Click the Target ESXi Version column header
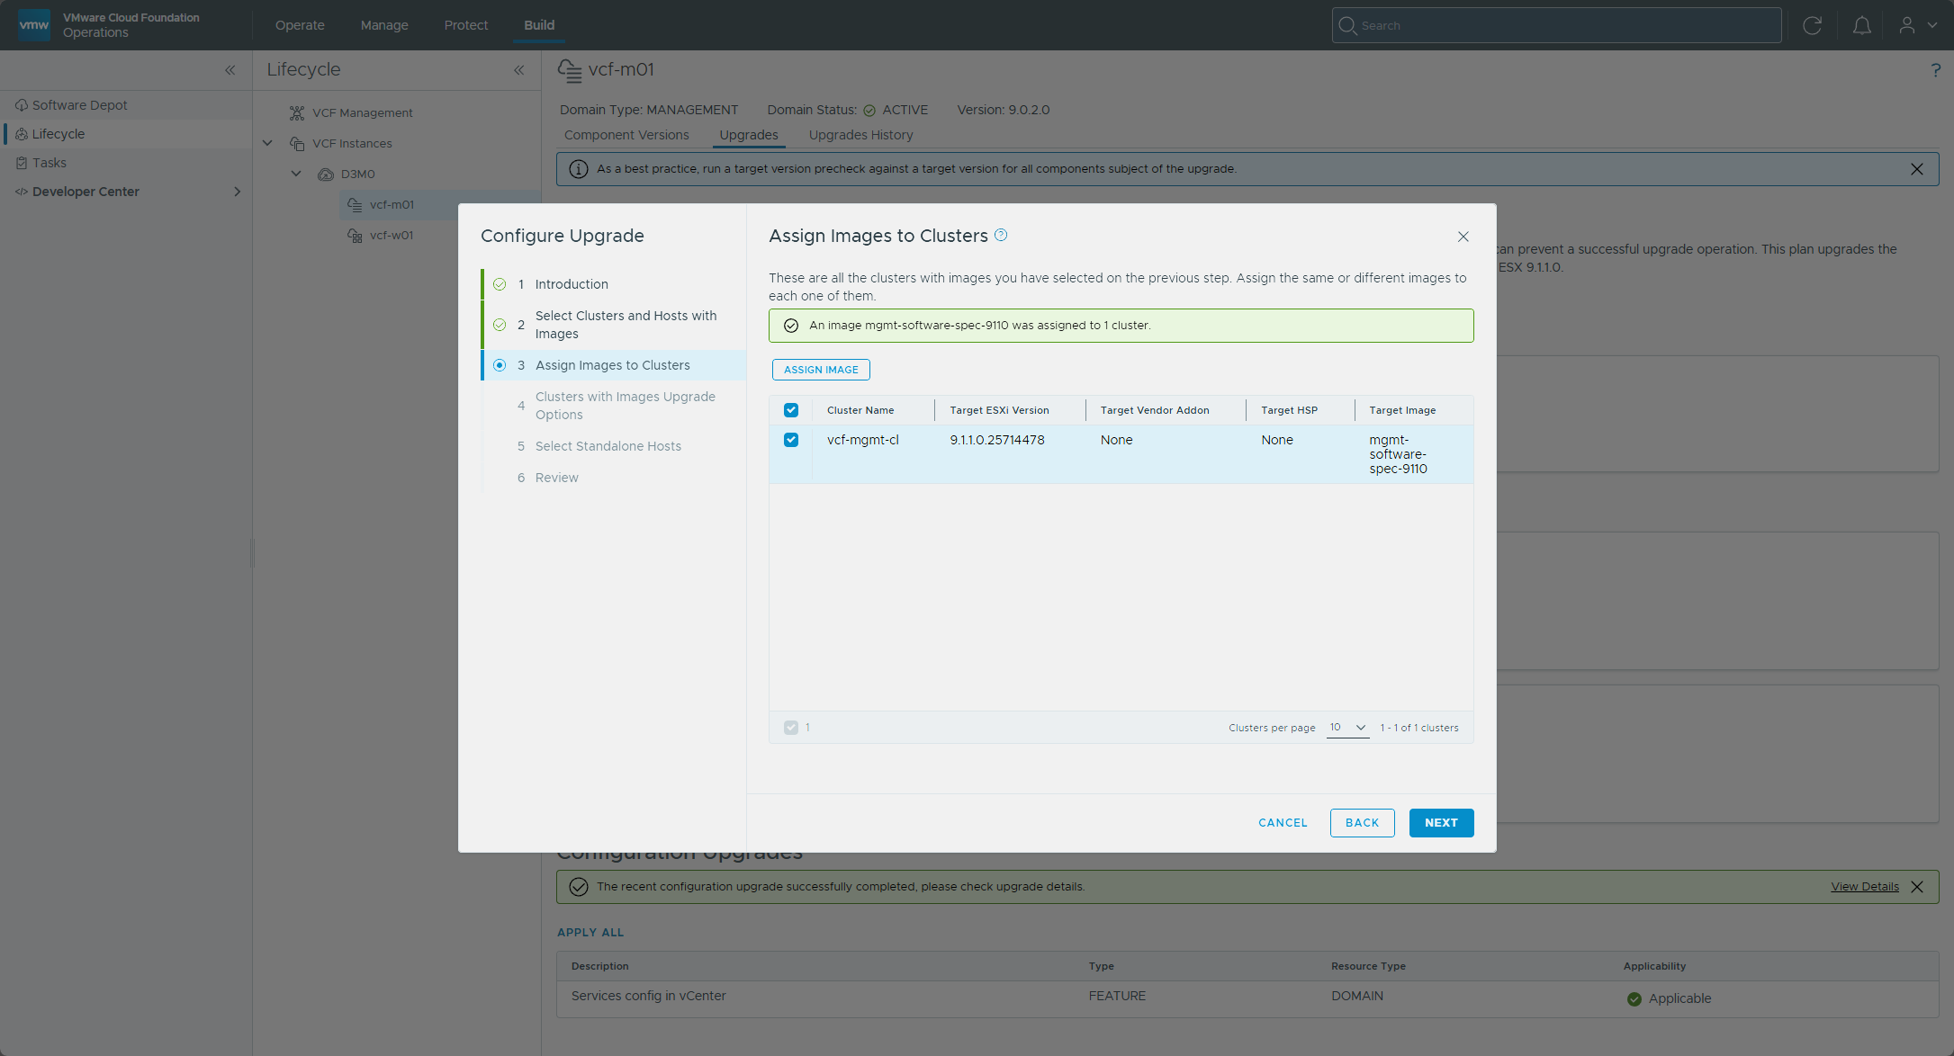The image size is (1954, 1056). coord(999,410)
